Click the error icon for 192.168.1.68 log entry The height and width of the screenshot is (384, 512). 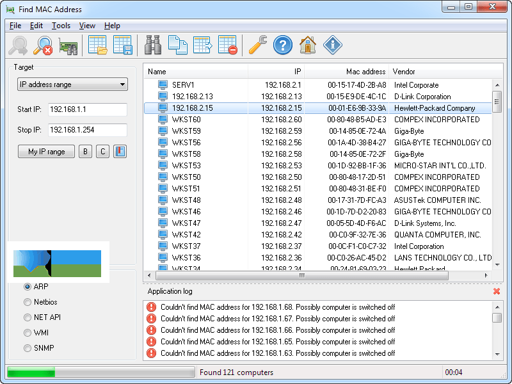[151, 307]
